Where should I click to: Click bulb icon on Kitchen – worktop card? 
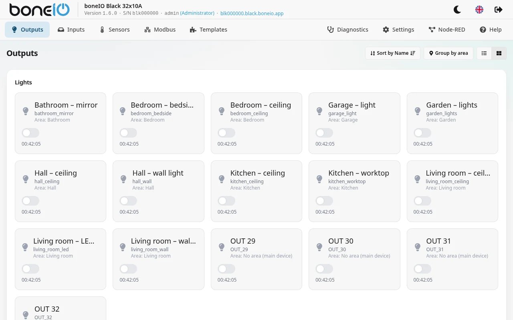(319, 179)
